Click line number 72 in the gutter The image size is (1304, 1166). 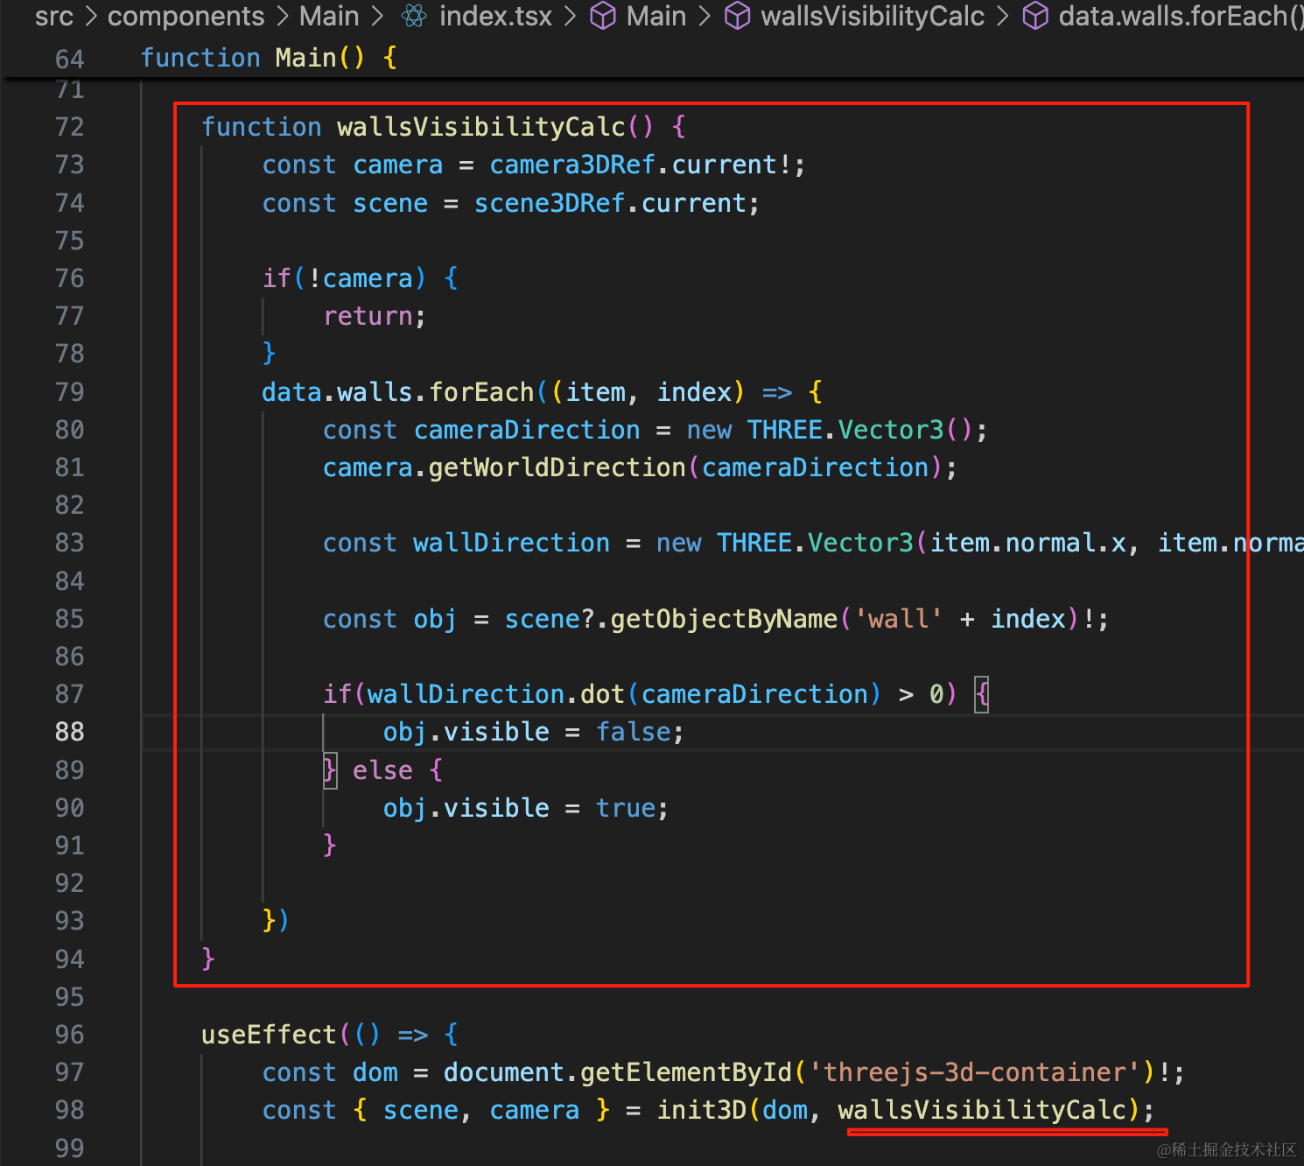point(69,127)
